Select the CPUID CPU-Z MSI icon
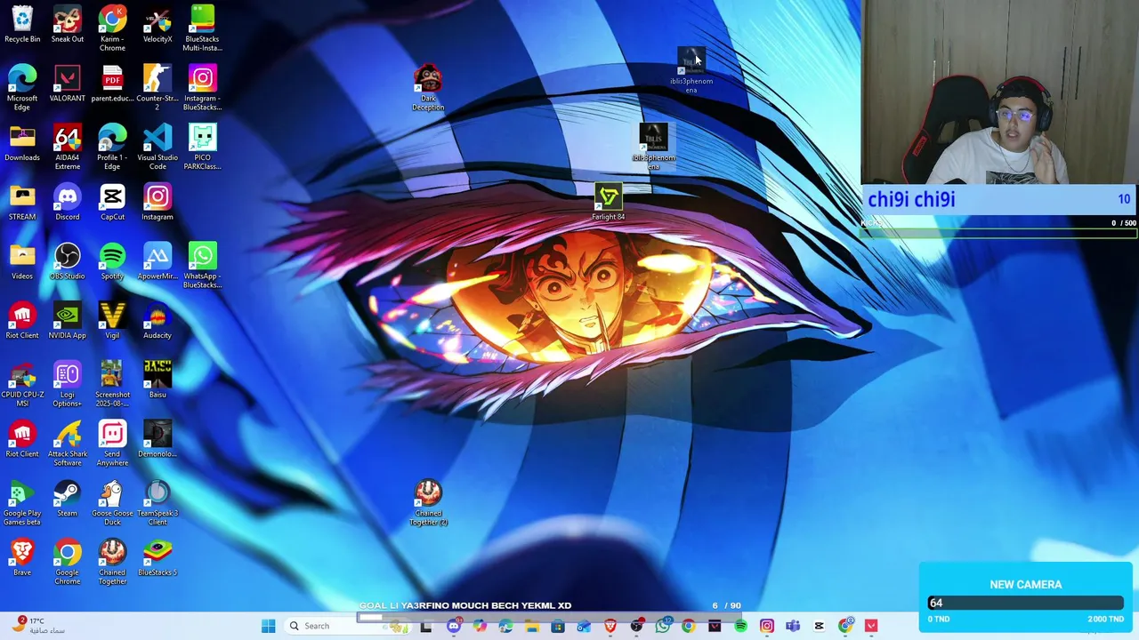Viewport: 1139px width, 640px height. [x=22, y=384]
